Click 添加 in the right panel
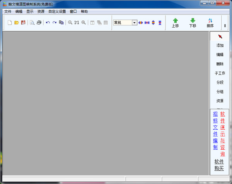The width and height of the screenshot is (232, 184). click(220, 45)
